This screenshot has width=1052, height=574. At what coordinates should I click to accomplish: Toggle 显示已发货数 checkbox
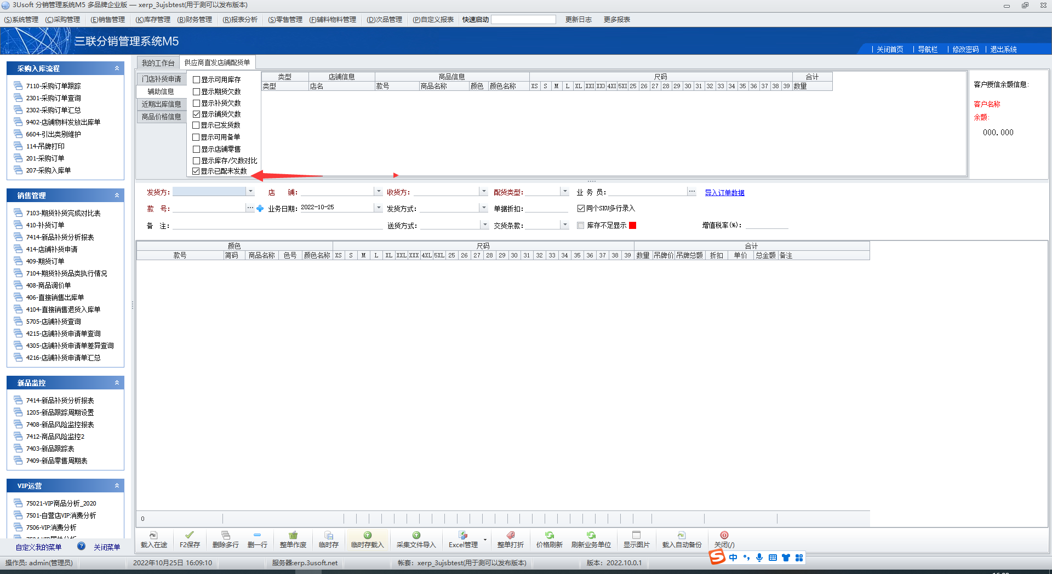196,125
